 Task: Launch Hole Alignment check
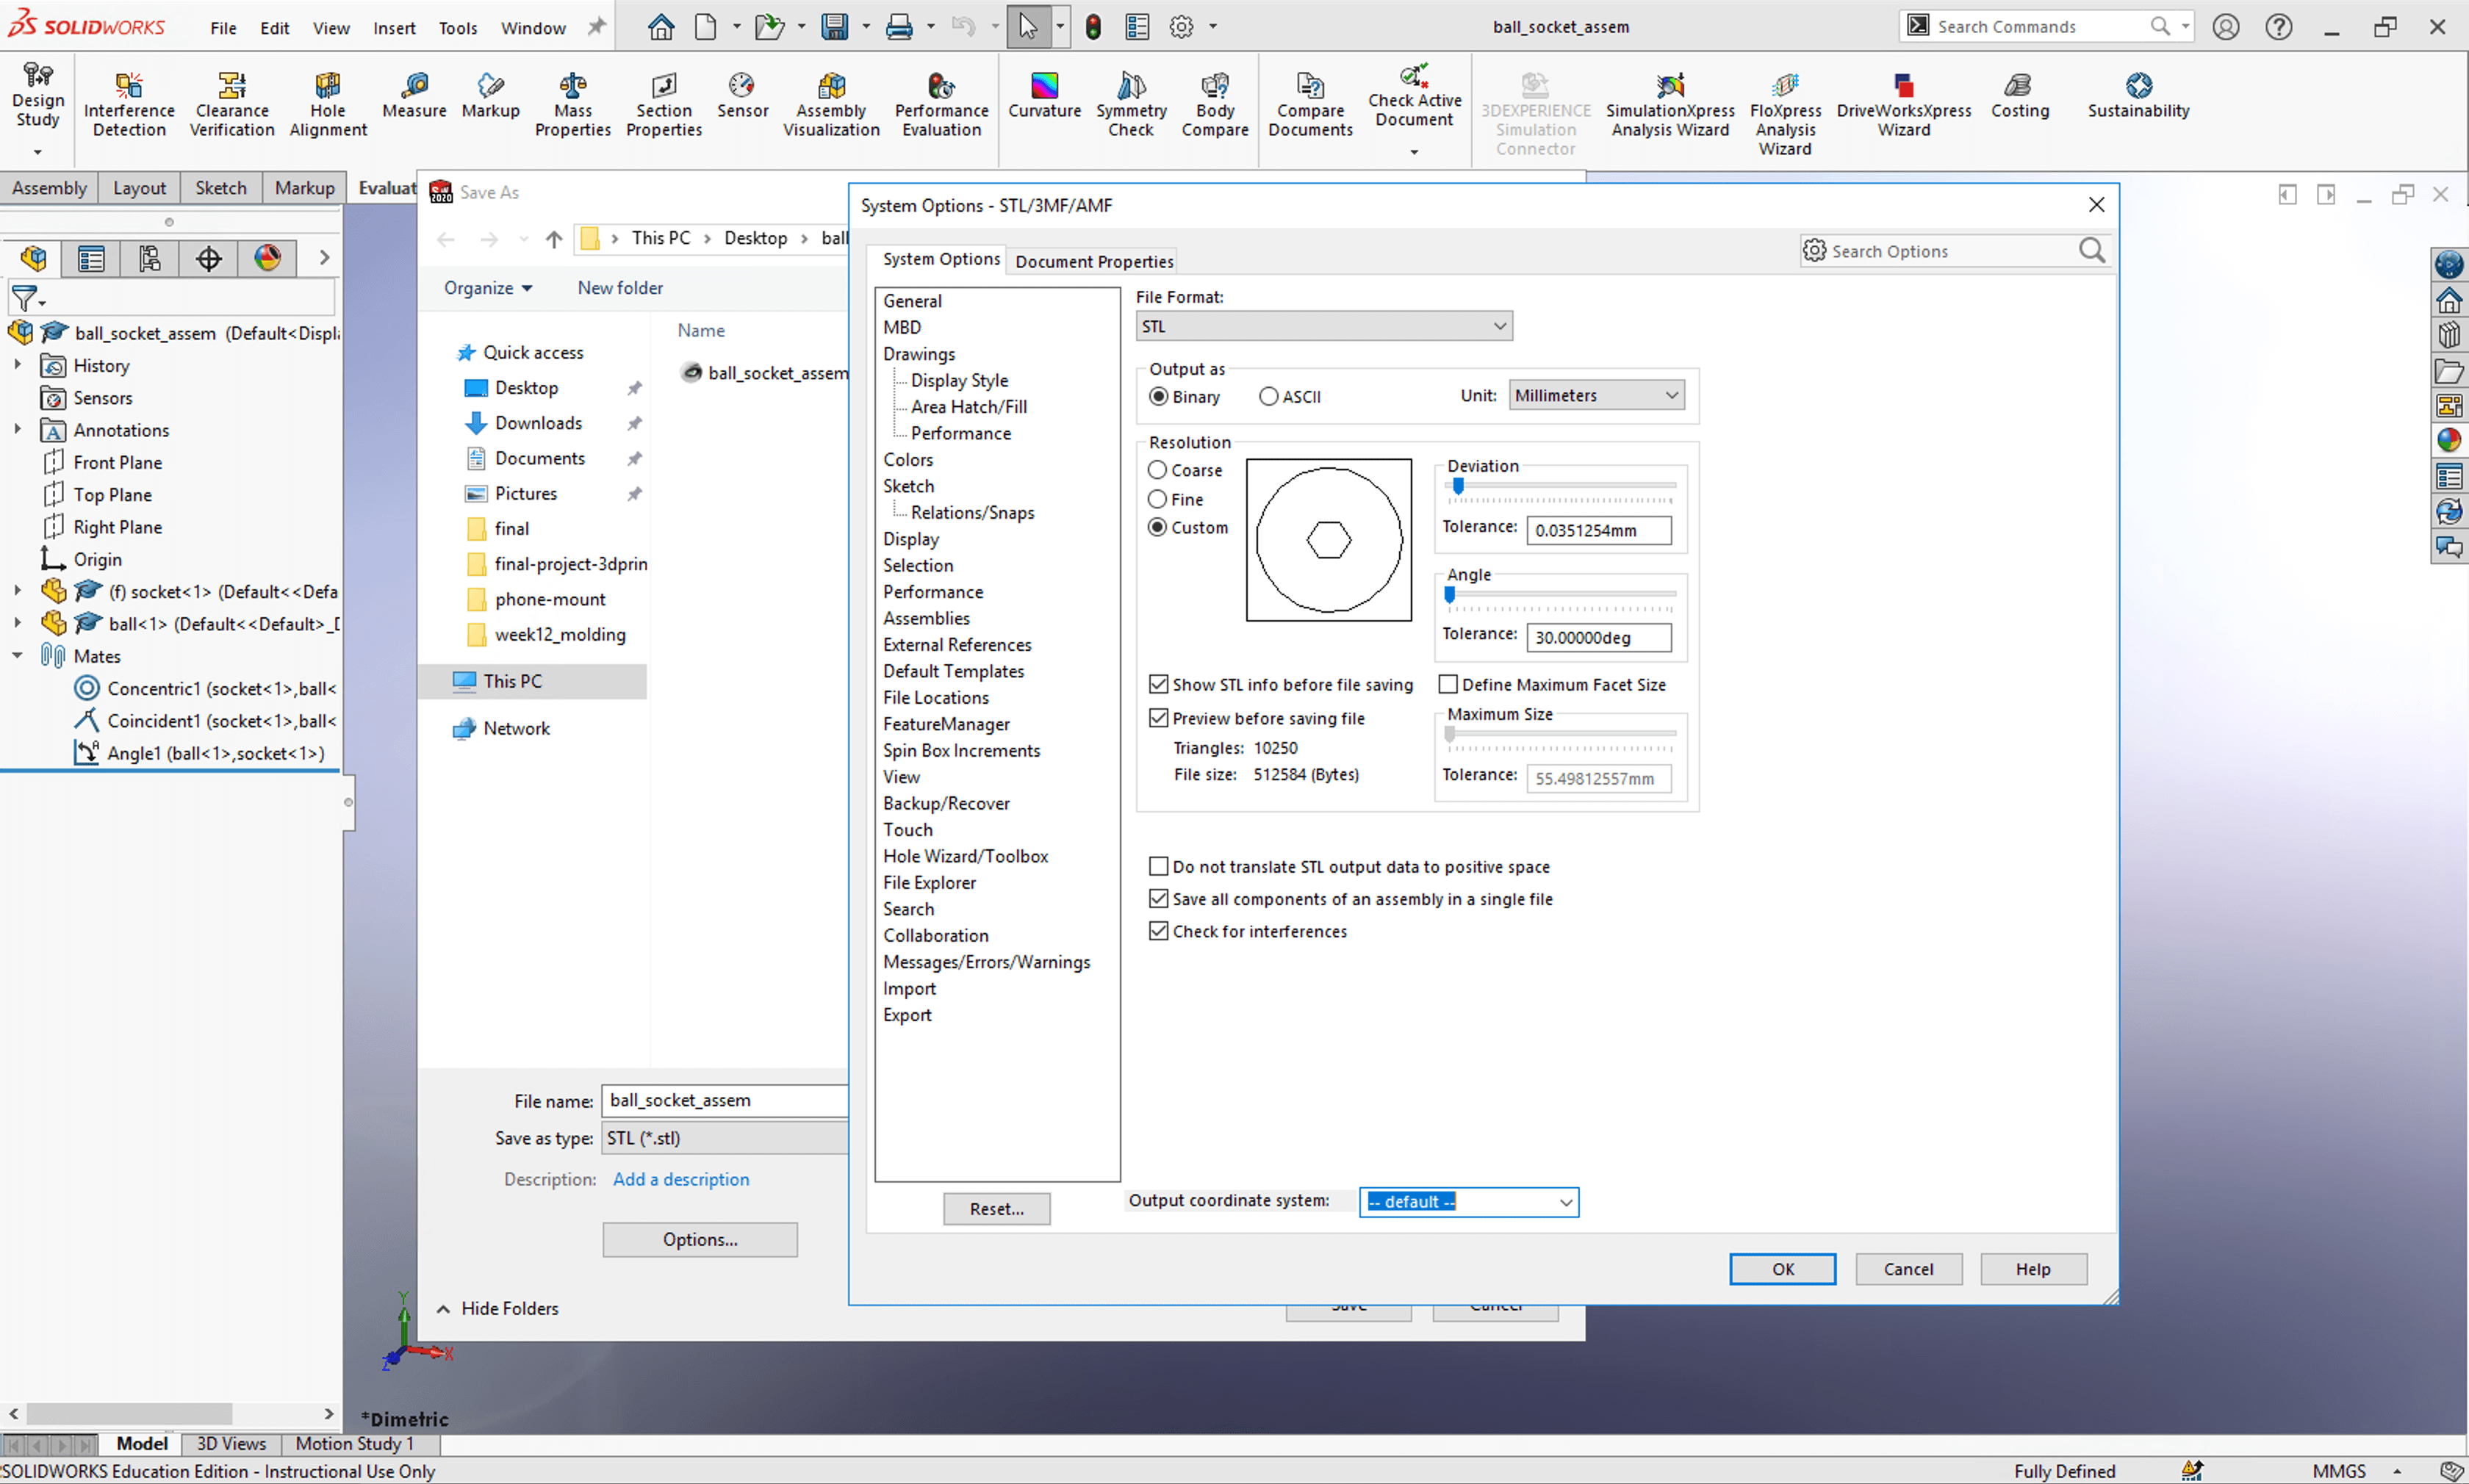click(327, 104)
